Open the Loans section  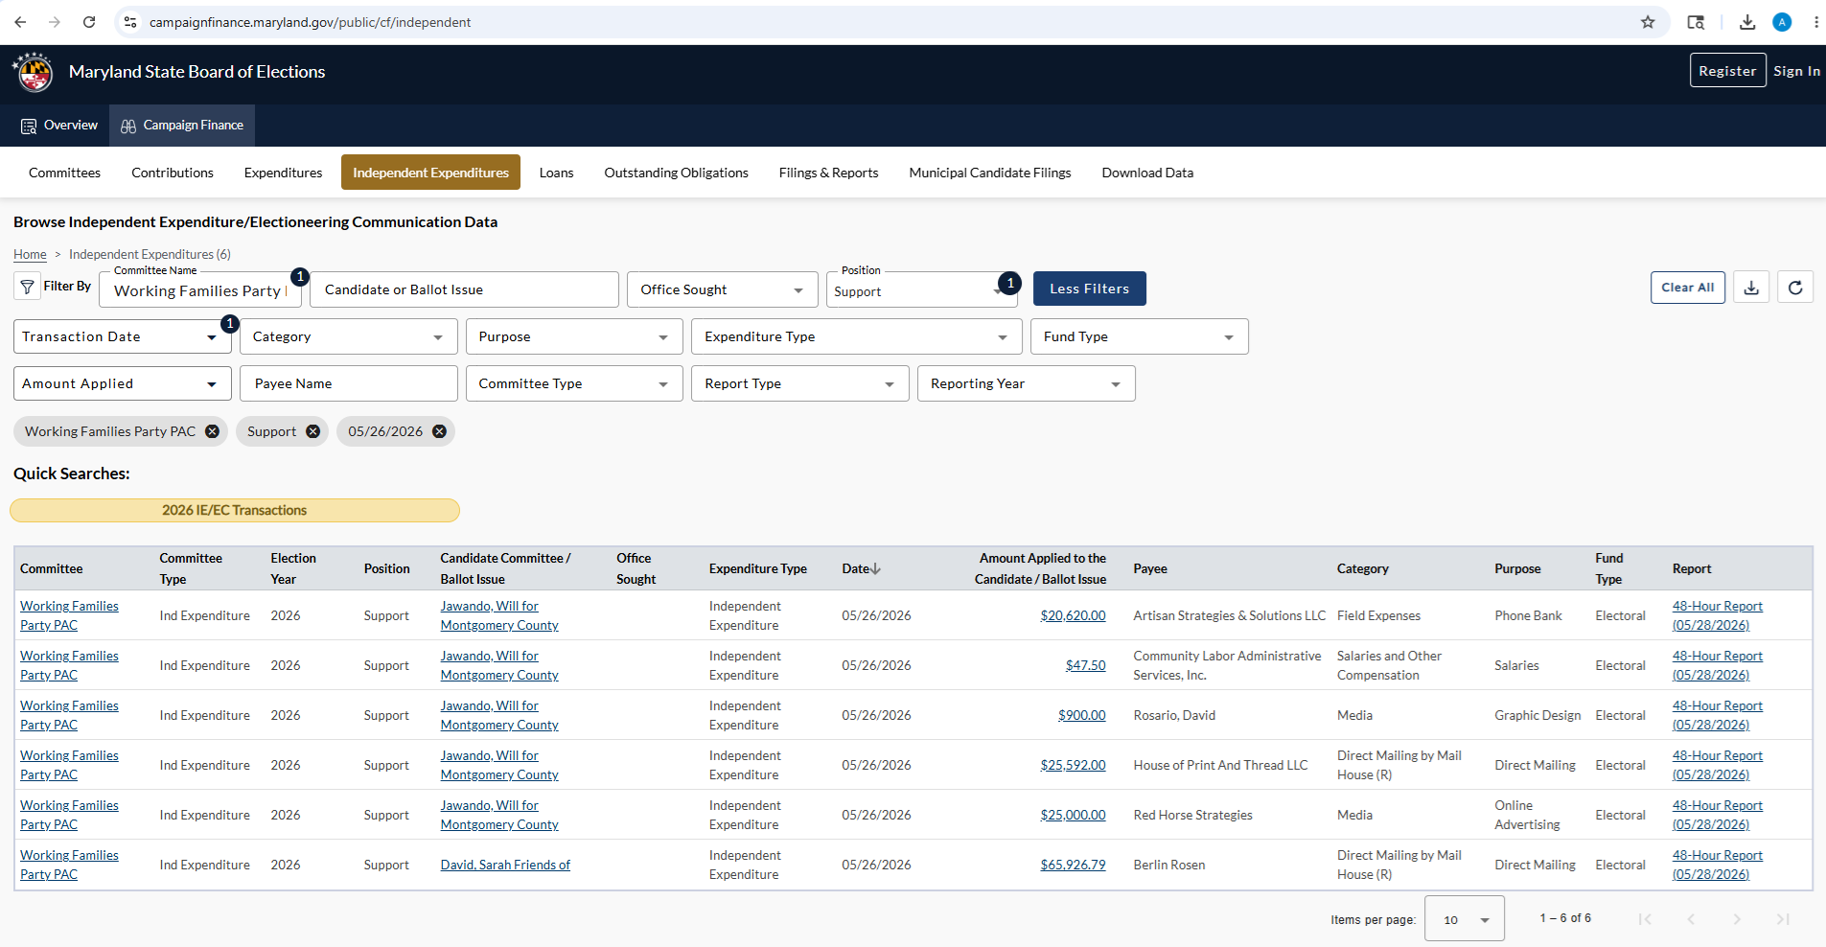tap(556, 173)
